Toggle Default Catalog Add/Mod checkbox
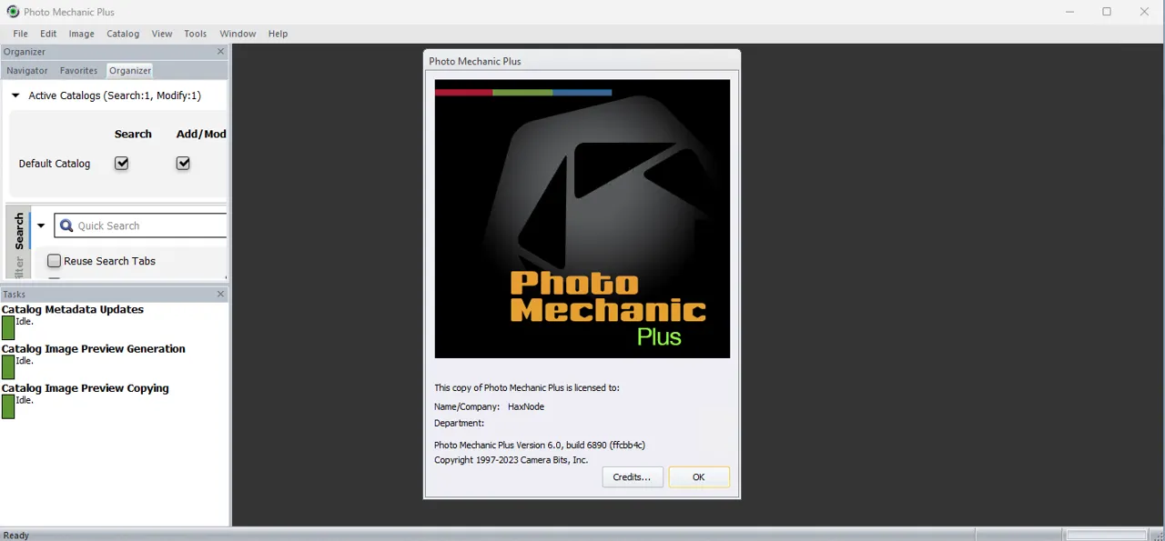The height and width of the screenshot is (541, 1165). point(183,164)
